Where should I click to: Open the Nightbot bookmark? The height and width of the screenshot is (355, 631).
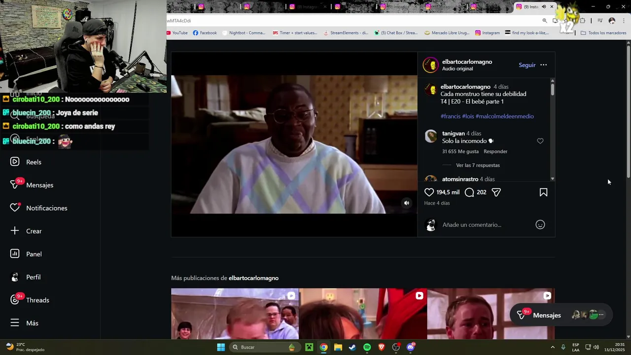(244, 33)
